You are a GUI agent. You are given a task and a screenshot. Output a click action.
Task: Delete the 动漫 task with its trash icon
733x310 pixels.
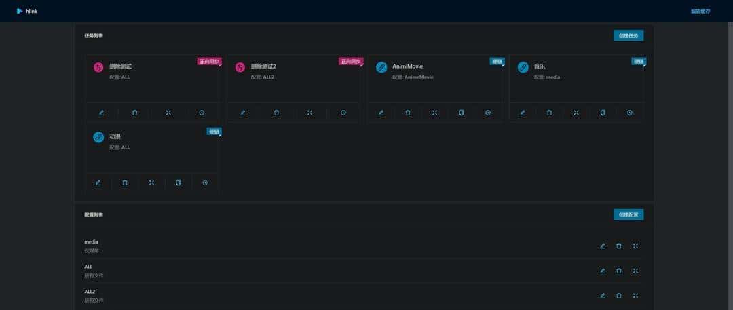coord(125,183)
